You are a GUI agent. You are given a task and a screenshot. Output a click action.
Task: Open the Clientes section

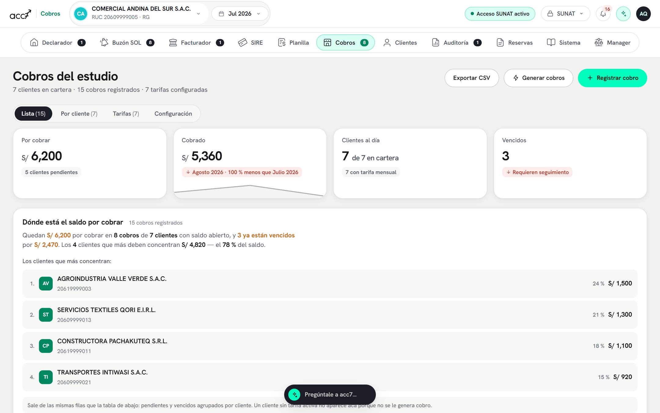[x=400, y=43]
